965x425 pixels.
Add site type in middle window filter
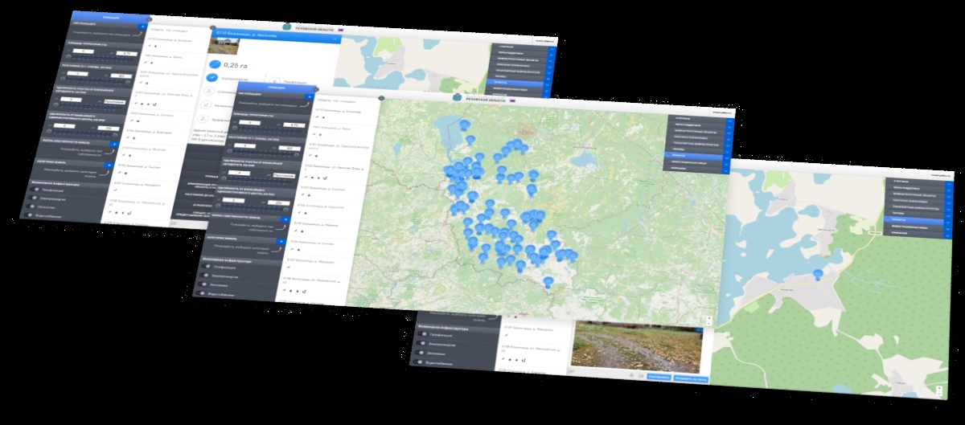tap(310, 96)
